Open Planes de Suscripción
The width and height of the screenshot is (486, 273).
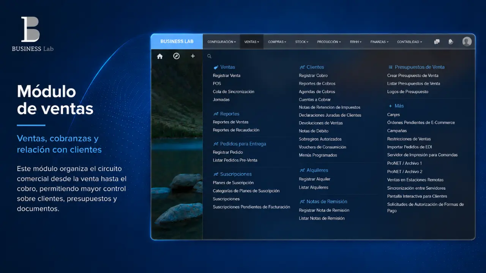click(x=233, y=183)
